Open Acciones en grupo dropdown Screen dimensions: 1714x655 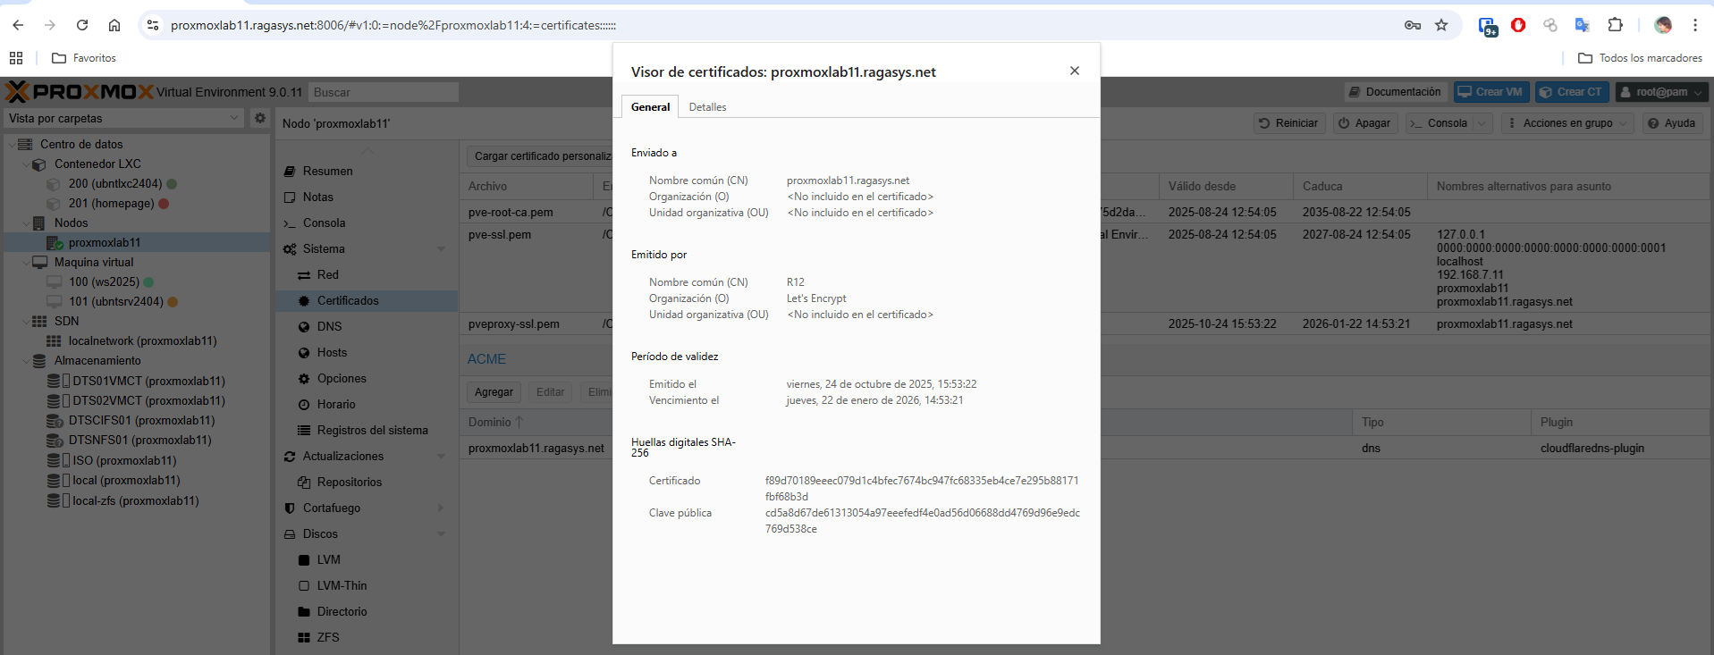click(1567, 123)
